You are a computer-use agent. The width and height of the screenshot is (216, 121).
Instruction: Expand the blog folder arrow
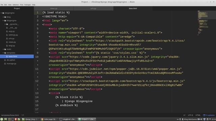[x=3, y=17]
